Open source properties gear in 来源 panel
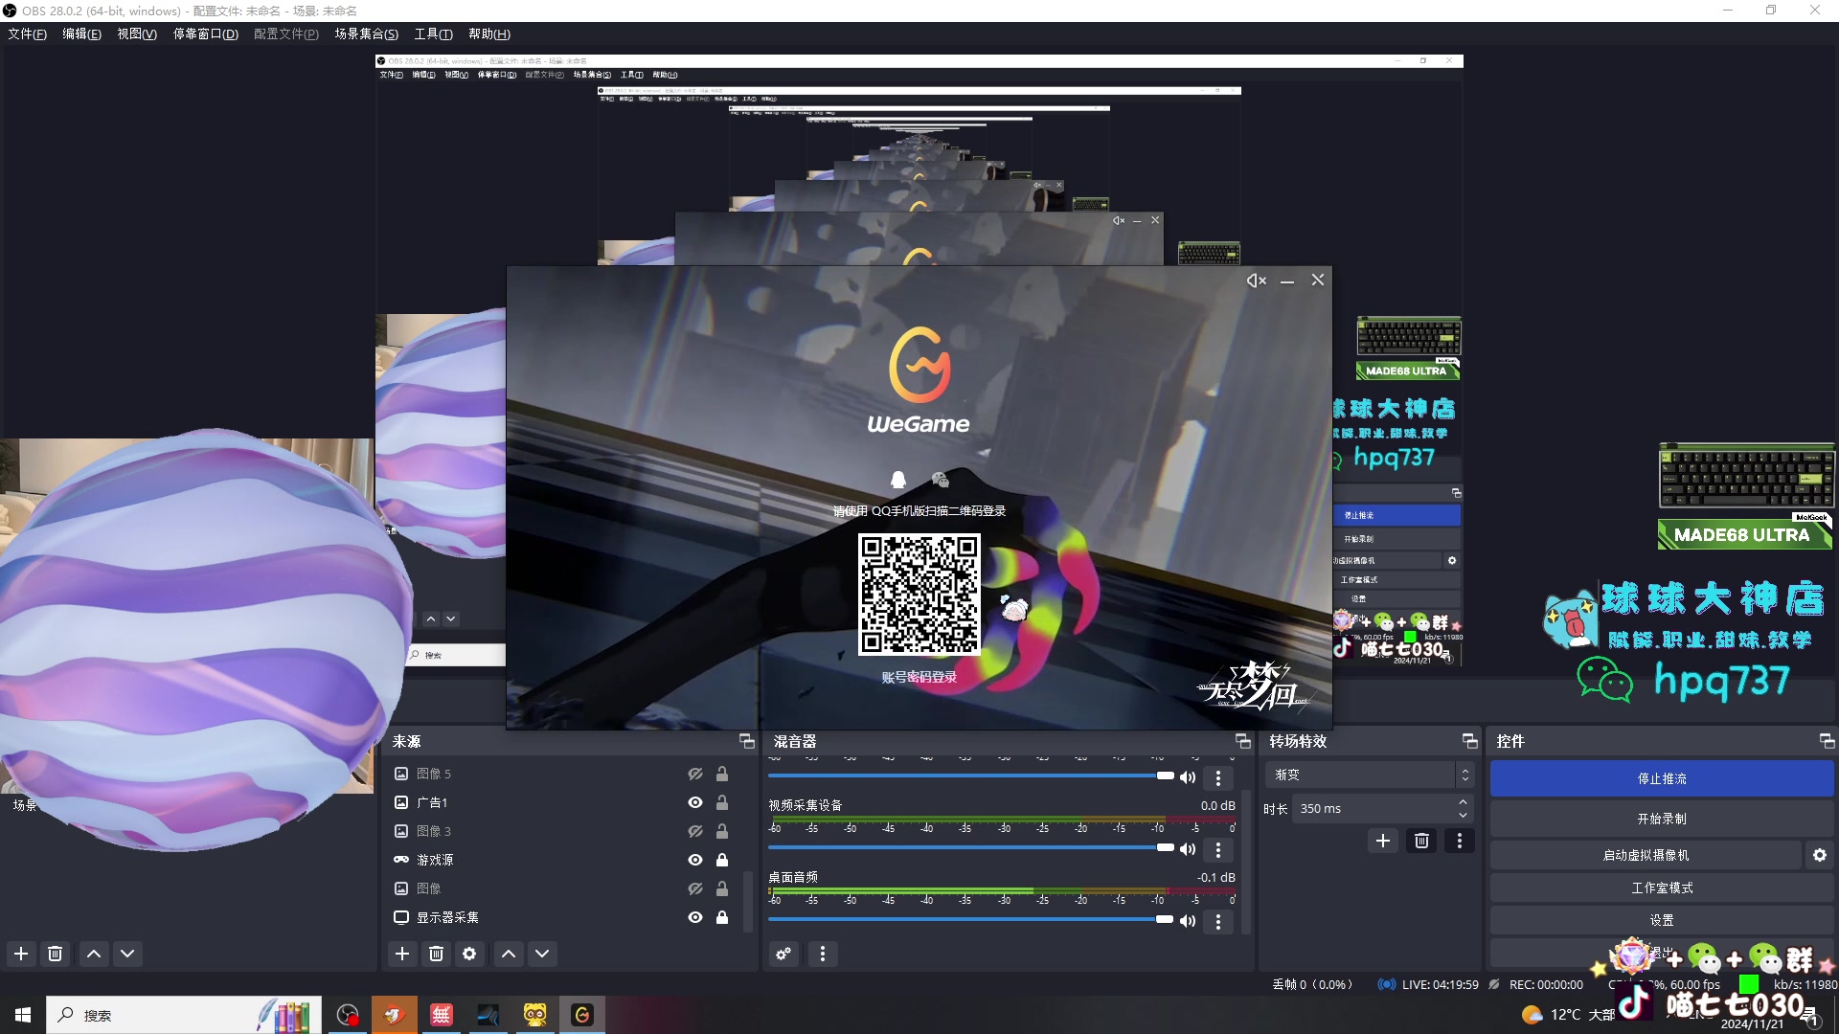 (x=469, y=954)
